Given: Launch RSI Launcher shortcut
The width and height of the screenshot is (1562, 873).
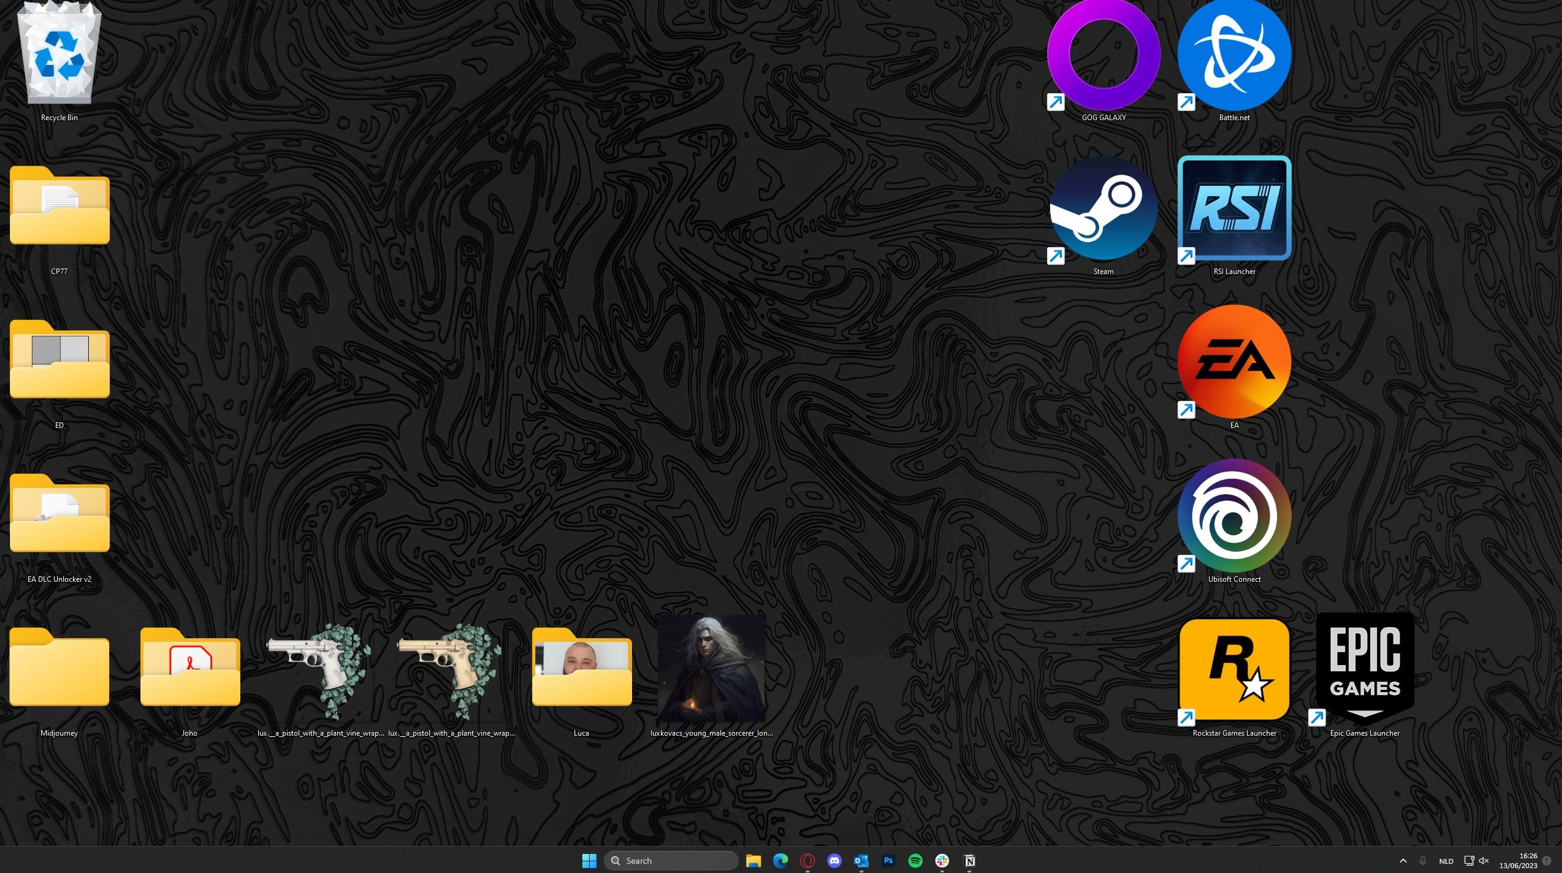Looking at the screenshot, I should pos(1234,208).
